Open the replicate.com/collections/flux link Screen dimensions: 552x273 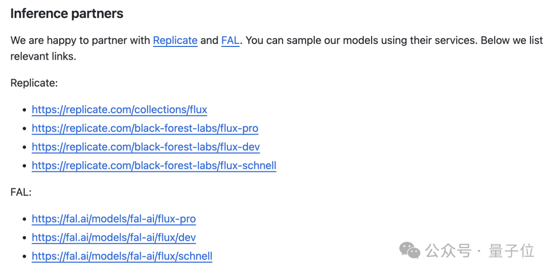[x=119, y=110]
